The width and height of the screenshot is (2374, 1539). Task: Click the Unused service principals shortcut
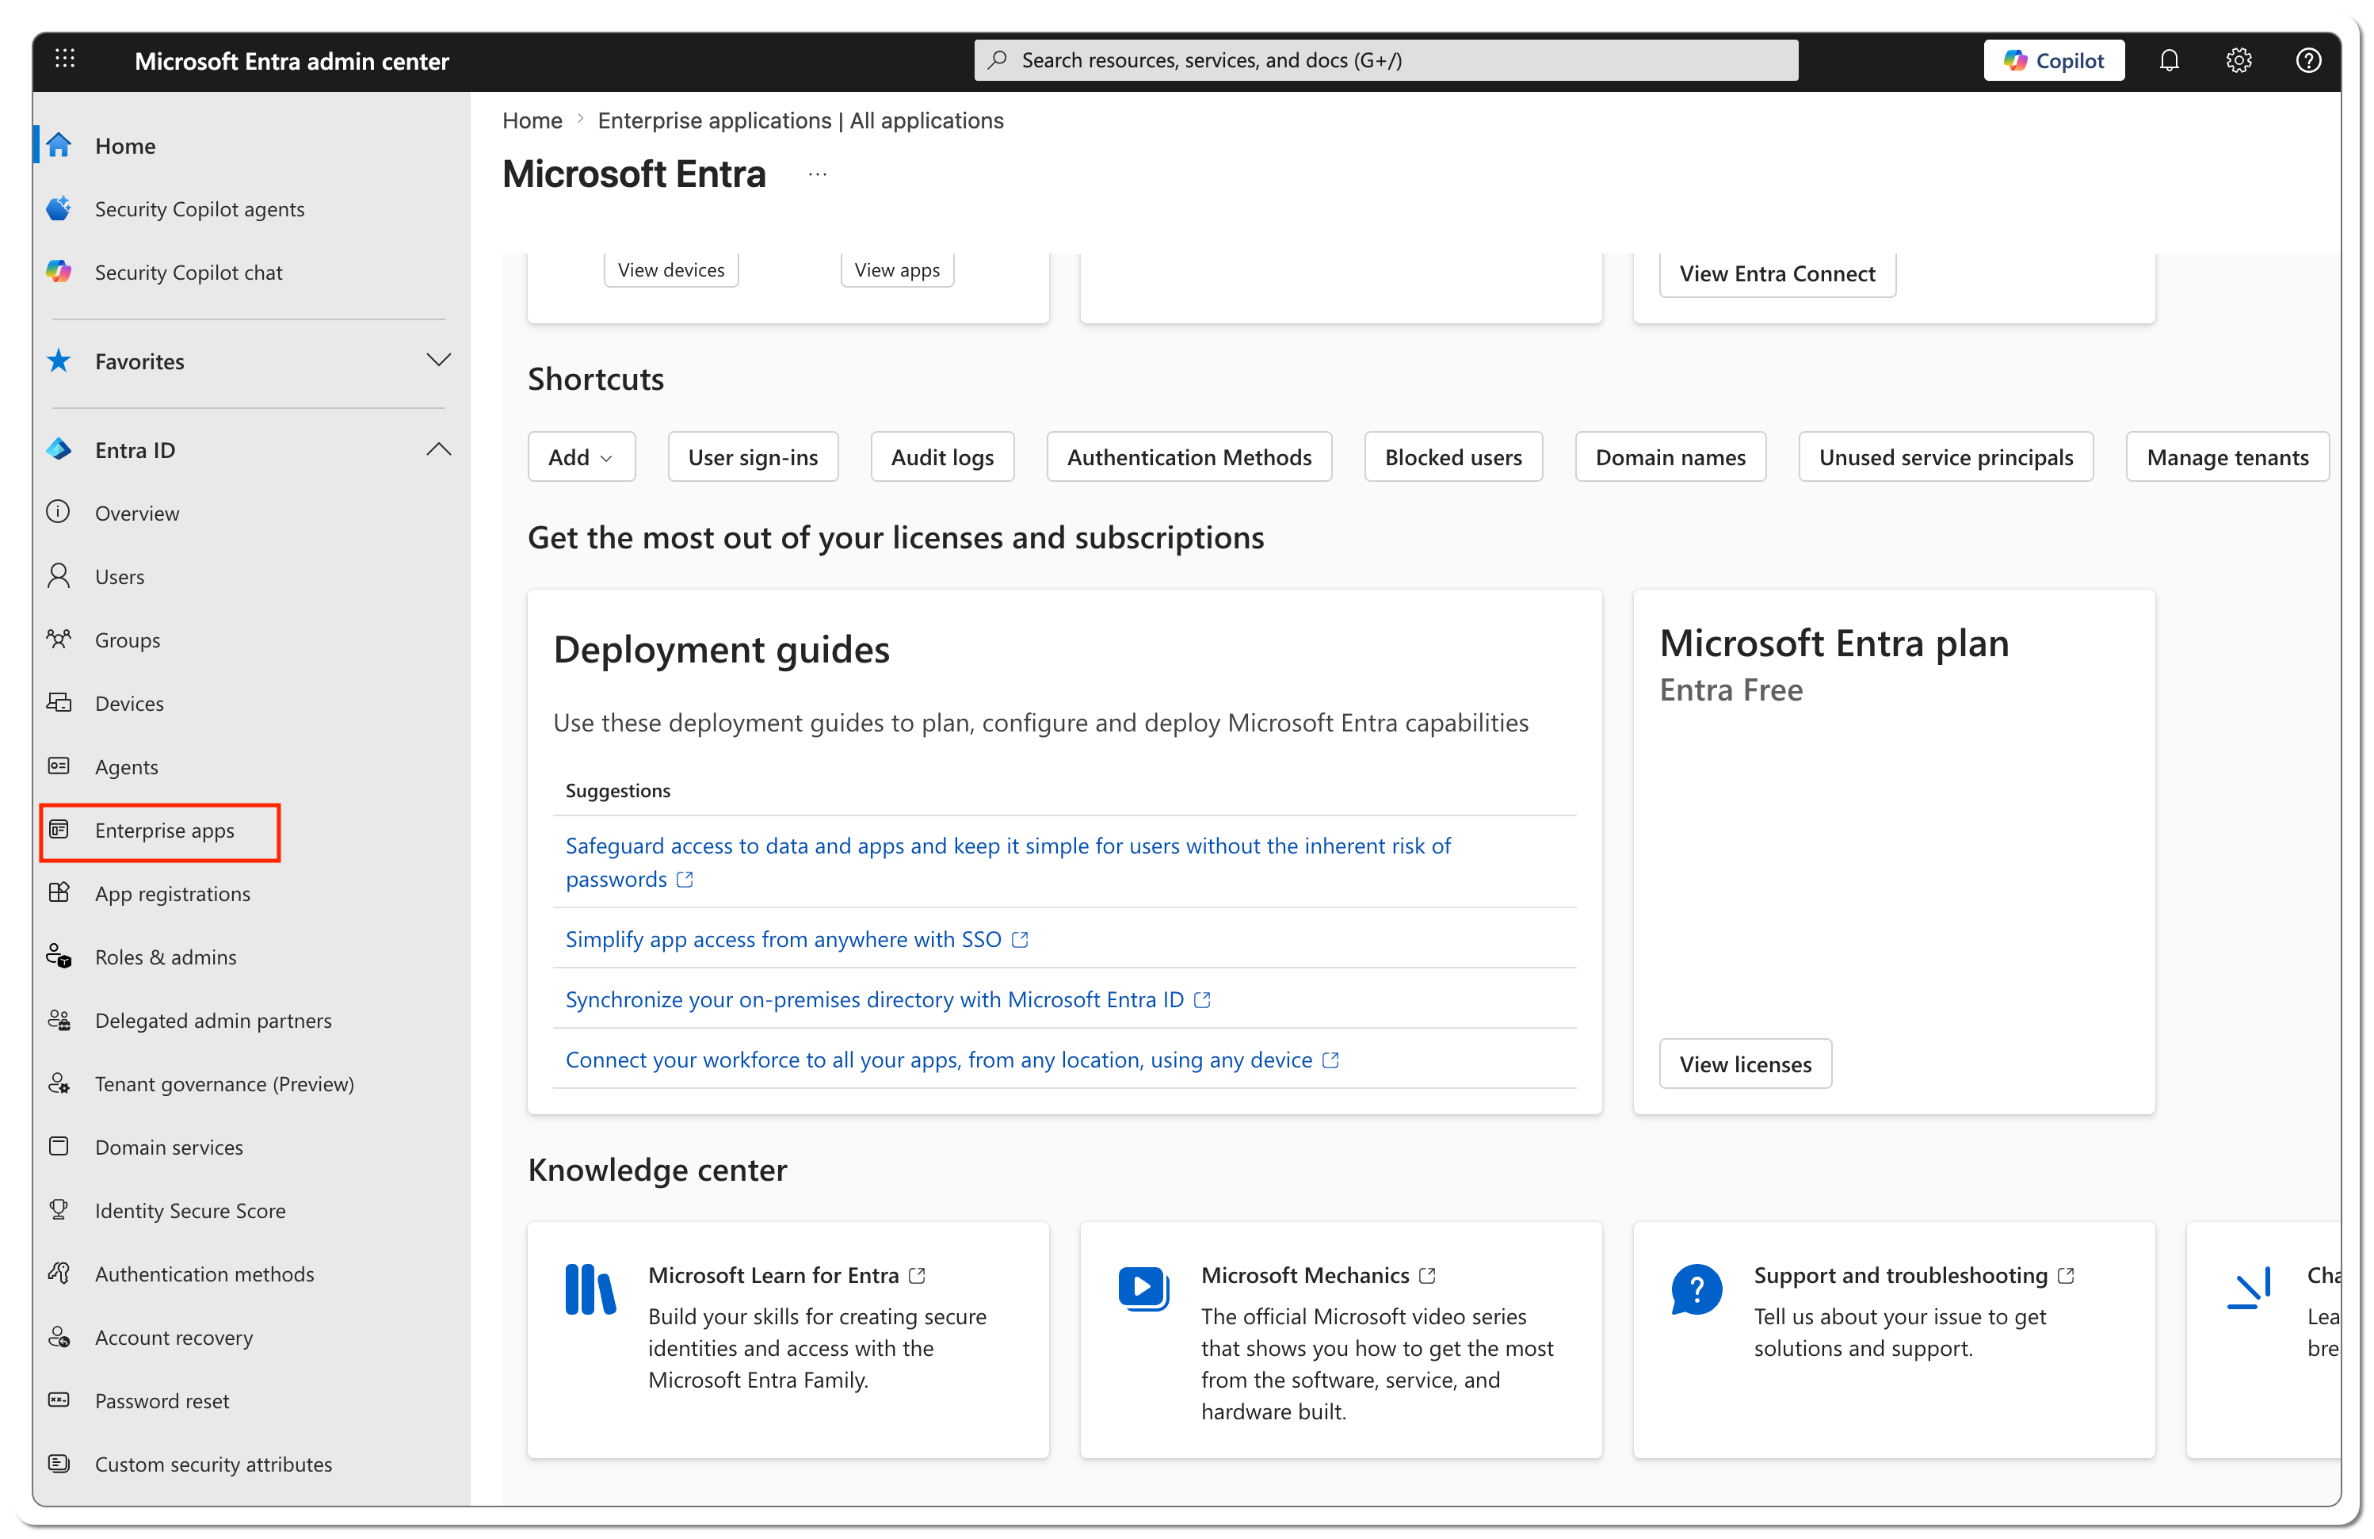(1946, 456)
